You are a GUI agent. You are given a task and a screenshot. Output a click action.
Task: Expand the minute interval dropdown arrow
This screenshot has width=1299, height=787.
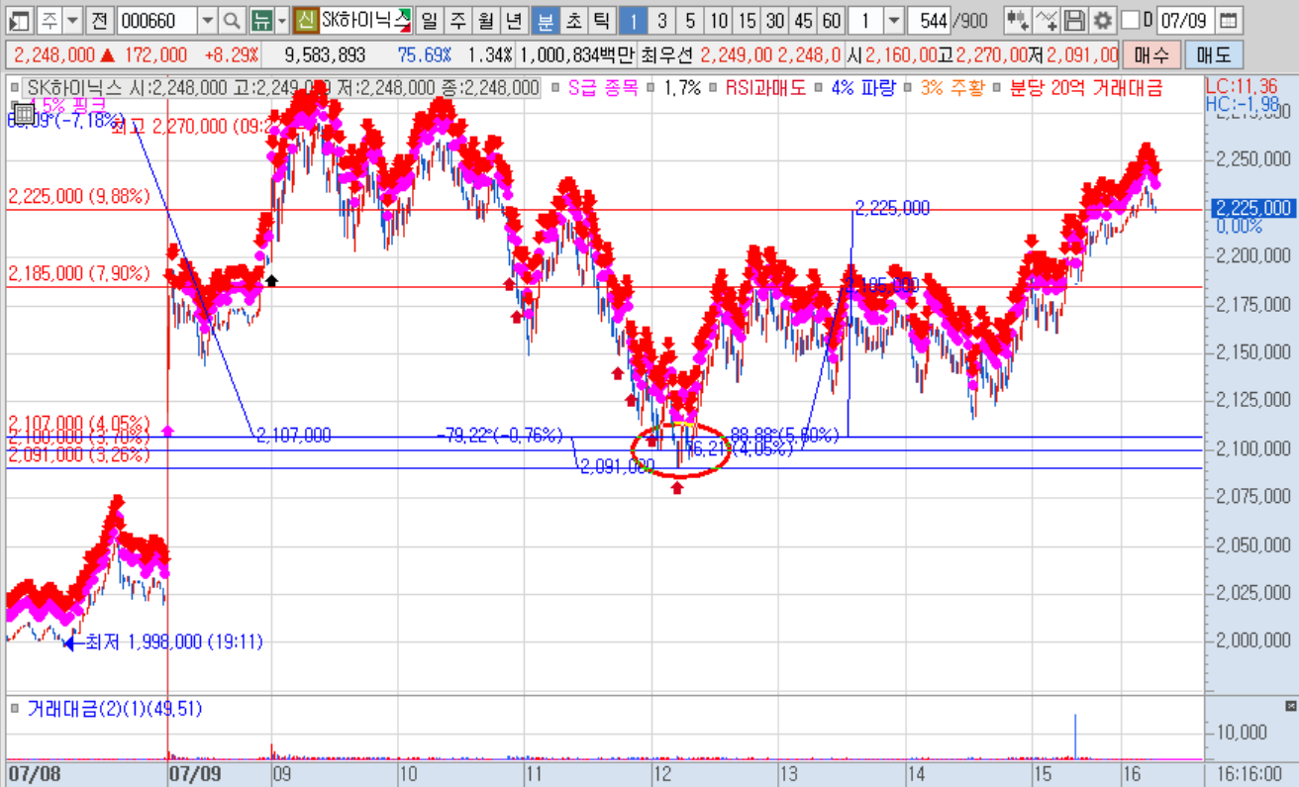coord(894,20)
